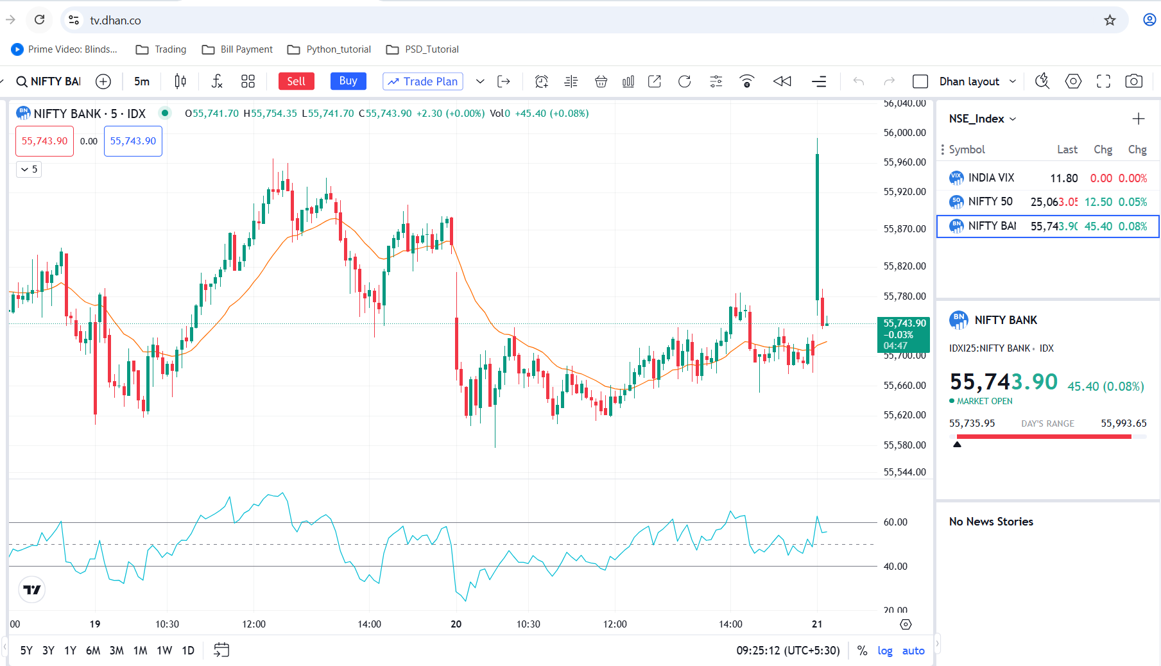
Task: Undo the last chart action
Action: point(859,81)
